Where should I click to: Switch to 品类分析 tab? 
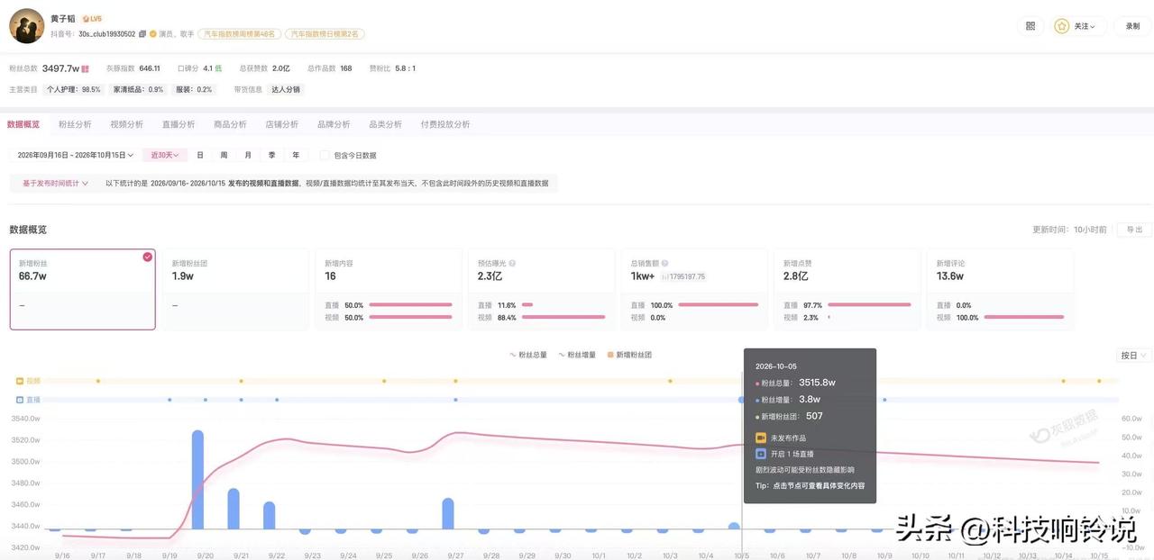coord(385,124)
